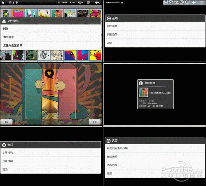Select 详细信息 in the file operations menu

(51, 37)
